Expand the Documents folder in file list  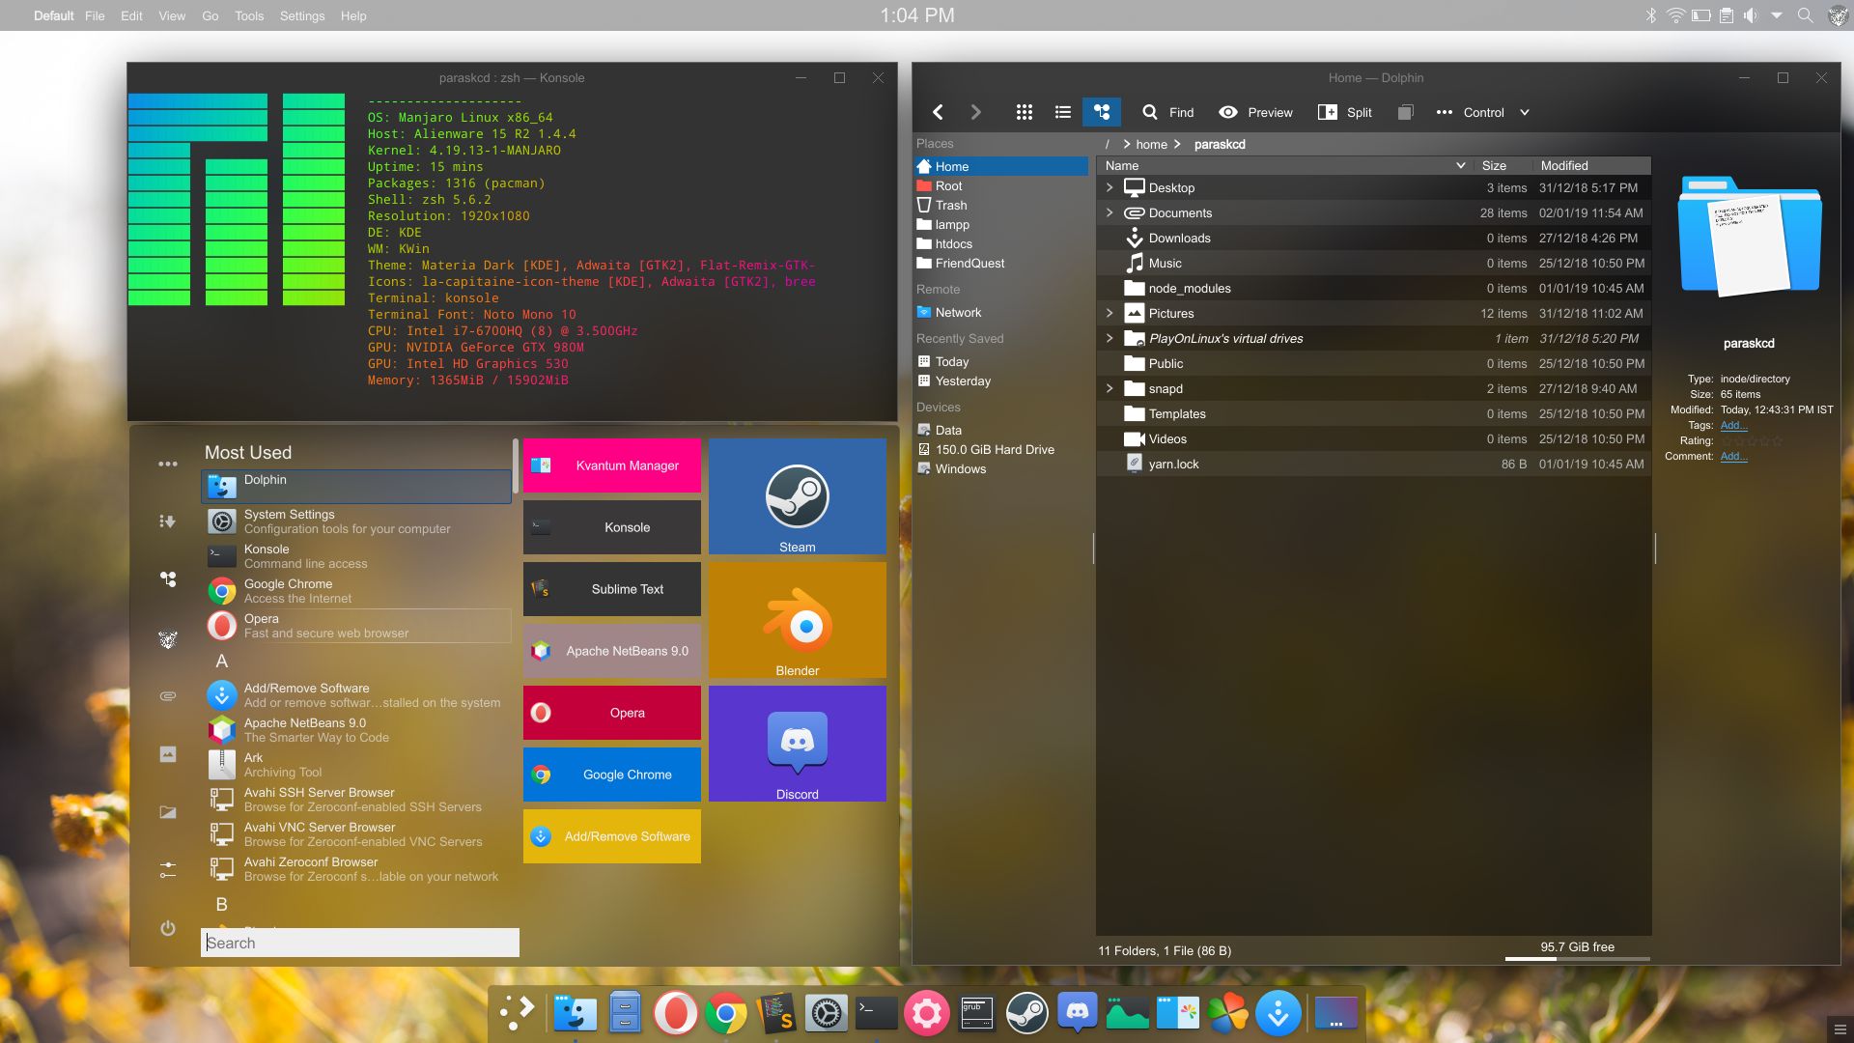click(x=1108, y=212)
